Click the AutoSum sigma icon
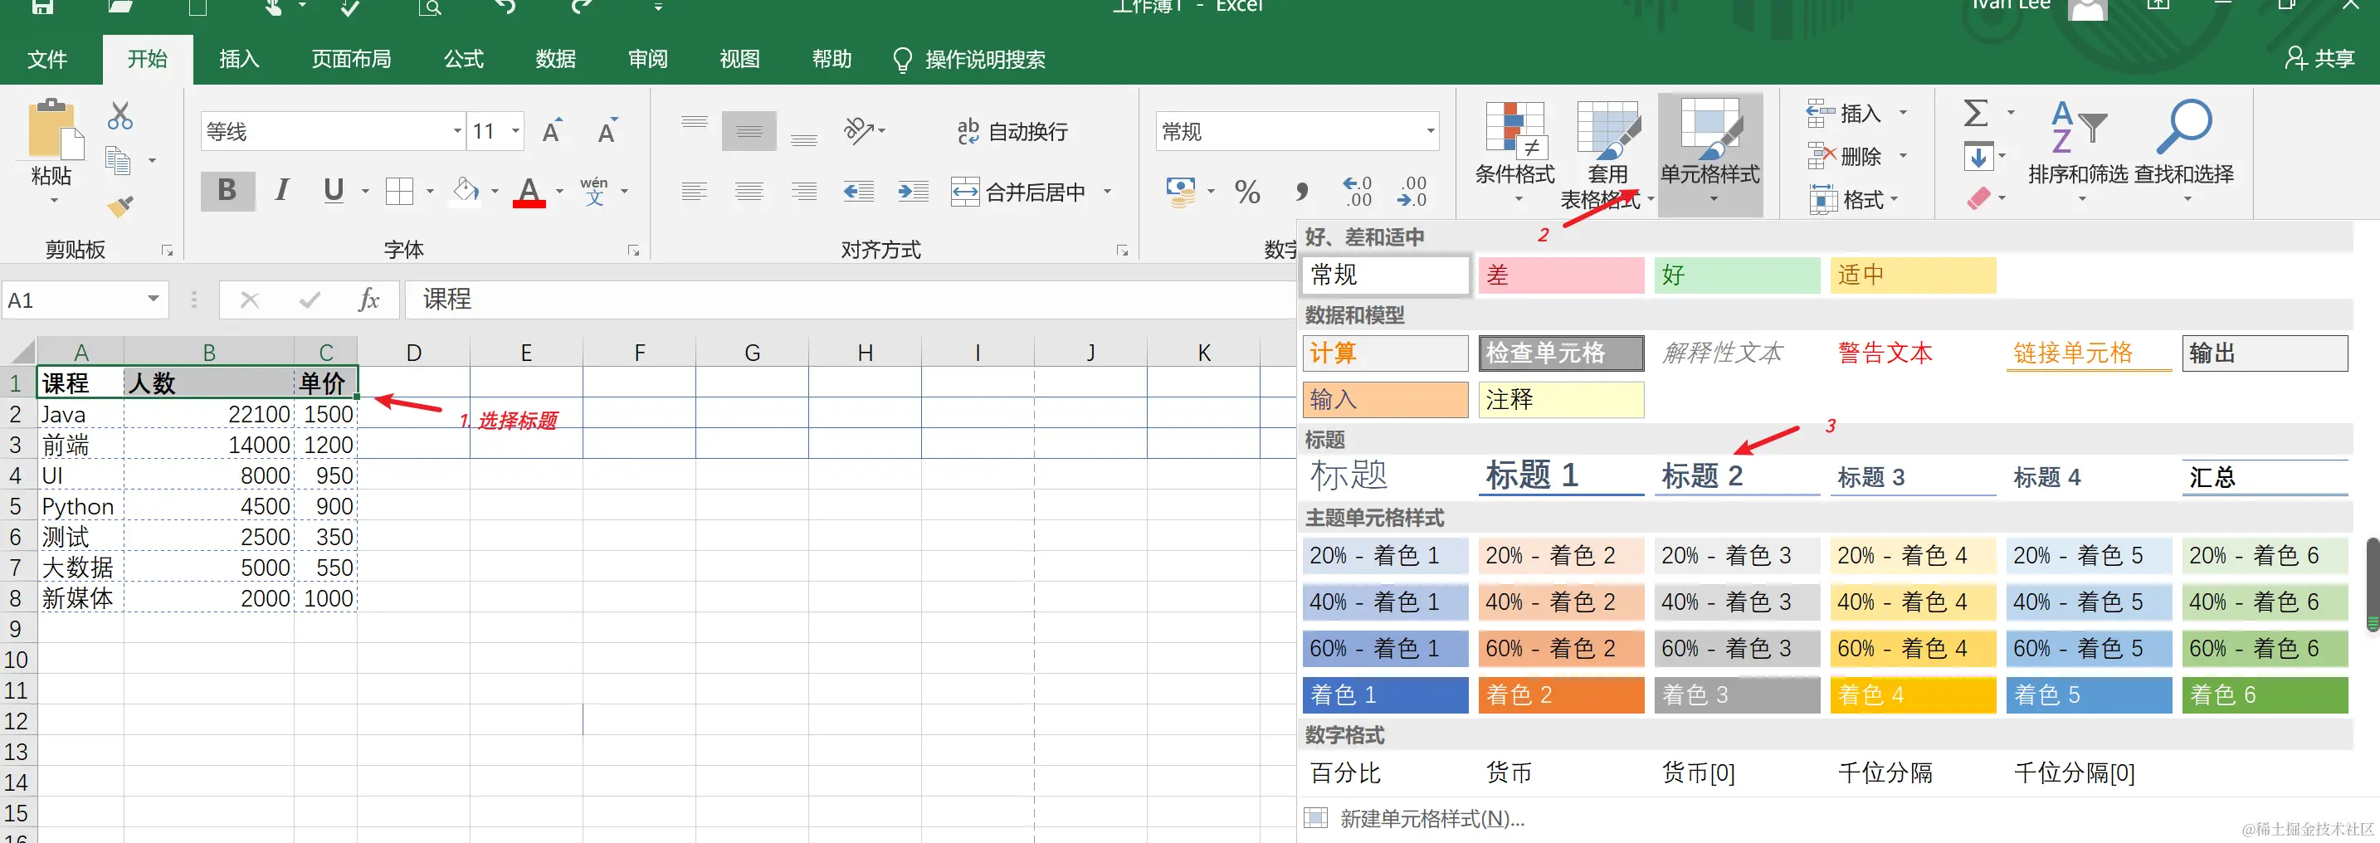Screen dimensions: 2380x843 tap(1976, 114)
